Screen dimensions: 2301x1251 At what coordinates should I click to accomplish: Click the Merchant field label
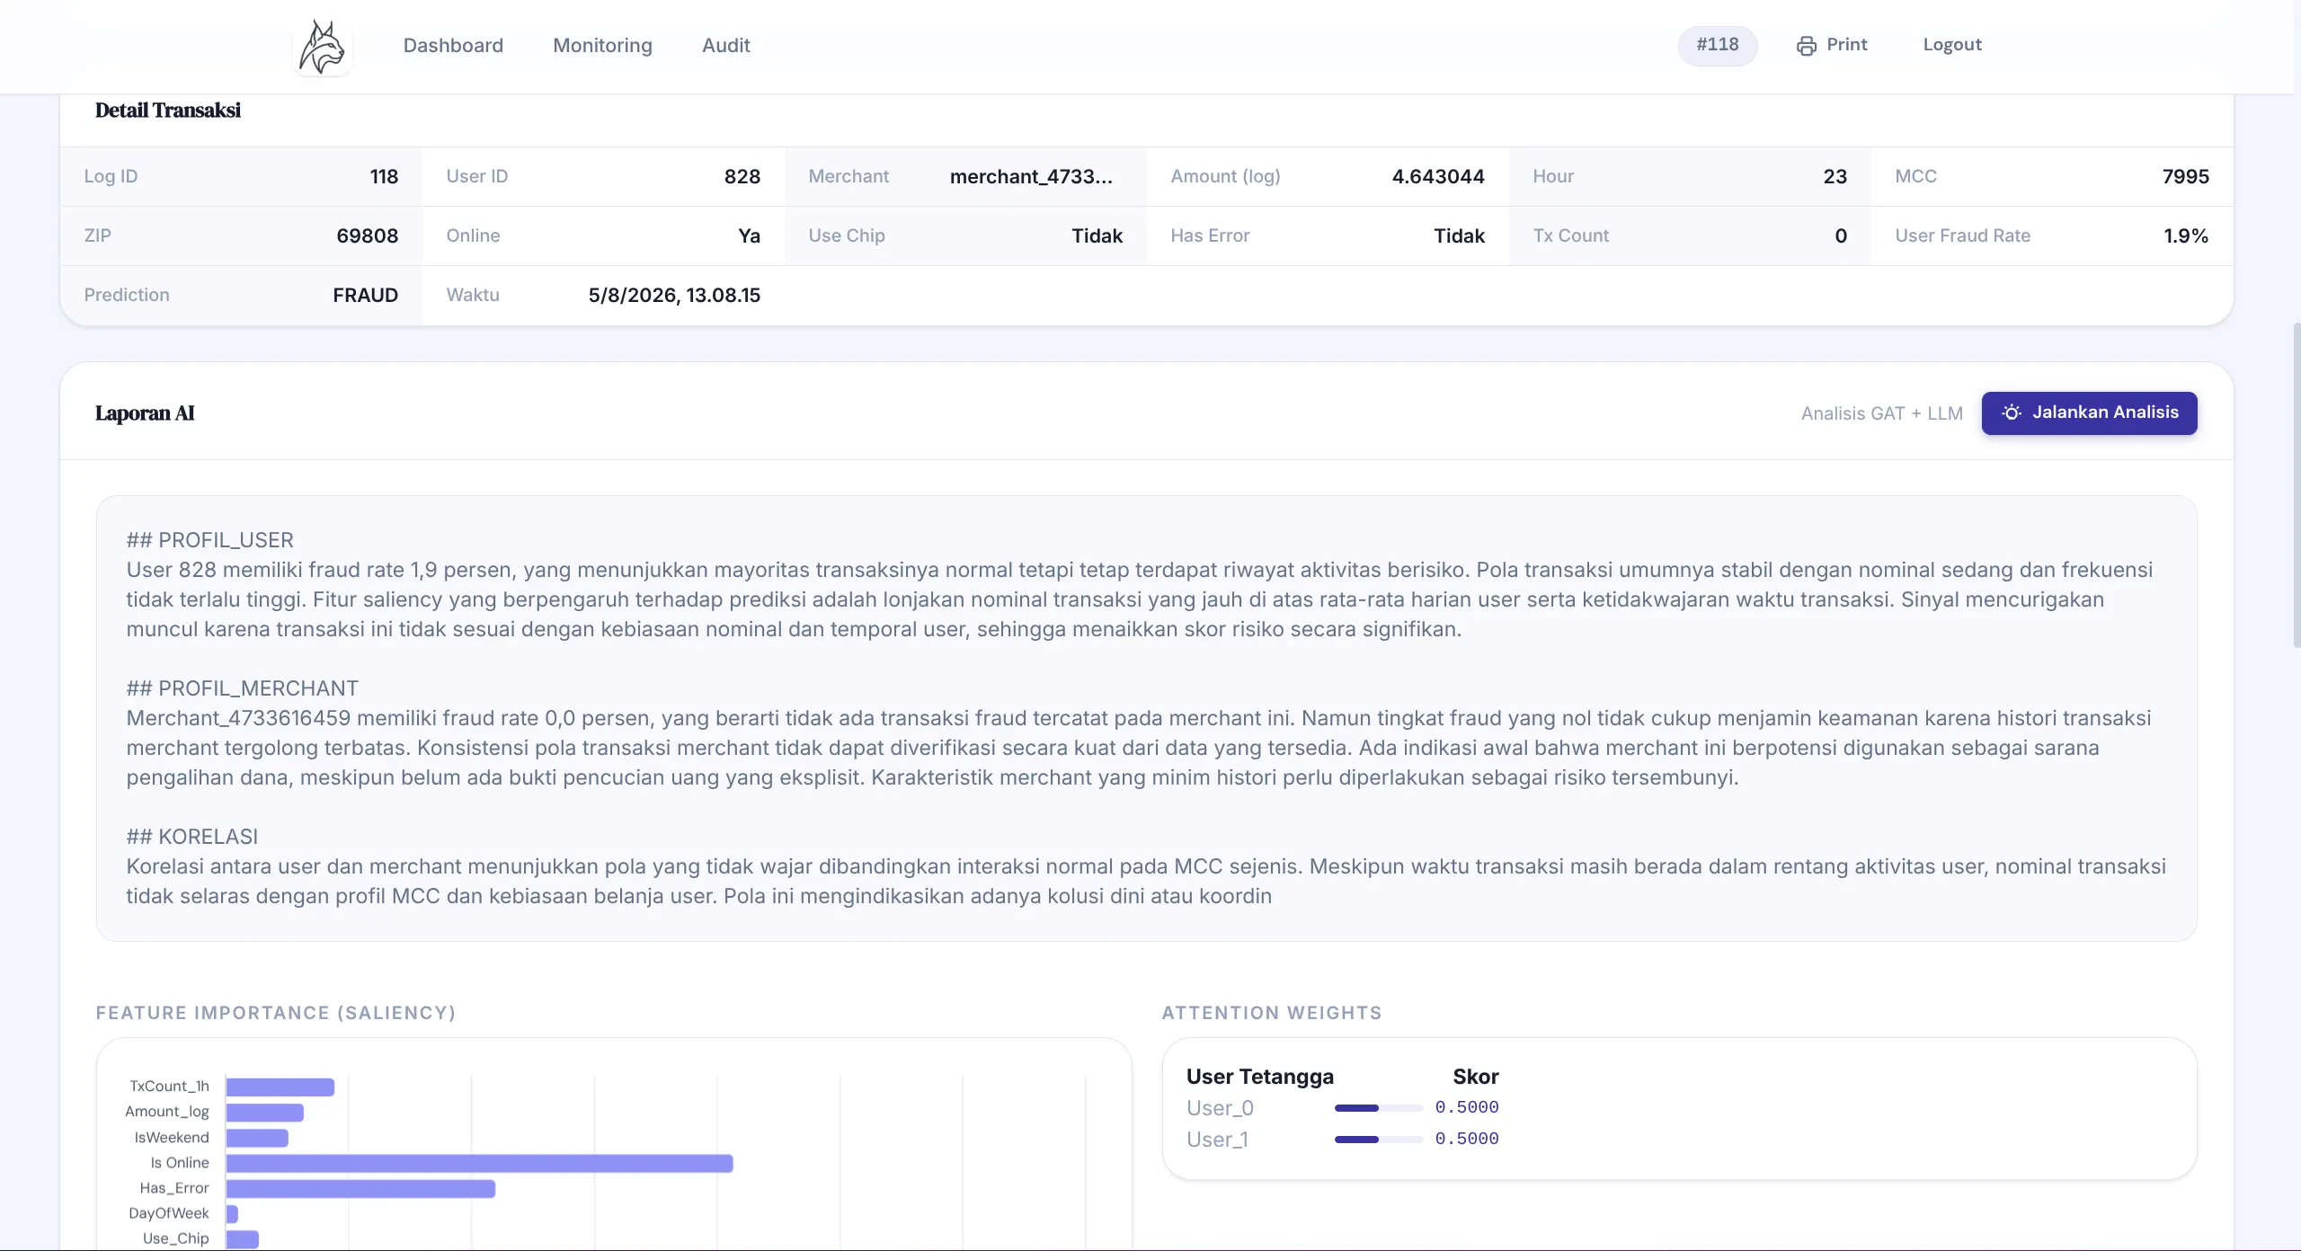pos(848,176)
